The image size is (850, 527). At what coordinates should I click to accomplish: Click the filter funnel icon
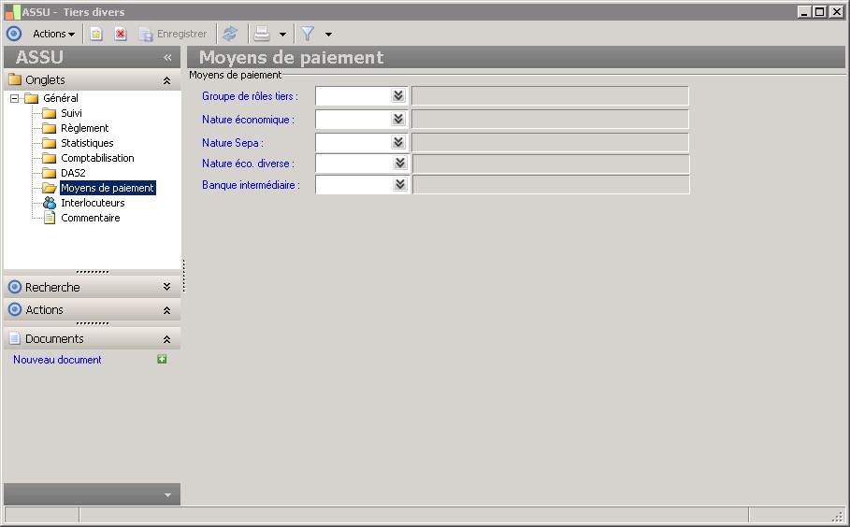coord(308,34)
